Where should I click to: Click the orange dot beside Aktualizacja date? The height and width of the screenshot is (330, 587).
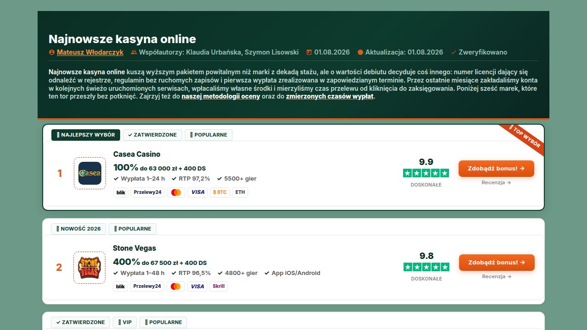tap(360, 52)
